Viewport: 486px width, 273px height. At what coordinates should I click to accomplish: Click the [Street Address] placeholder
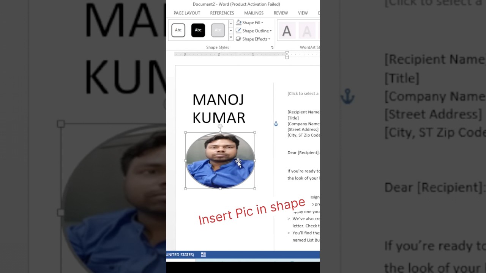tap(303, 129)
